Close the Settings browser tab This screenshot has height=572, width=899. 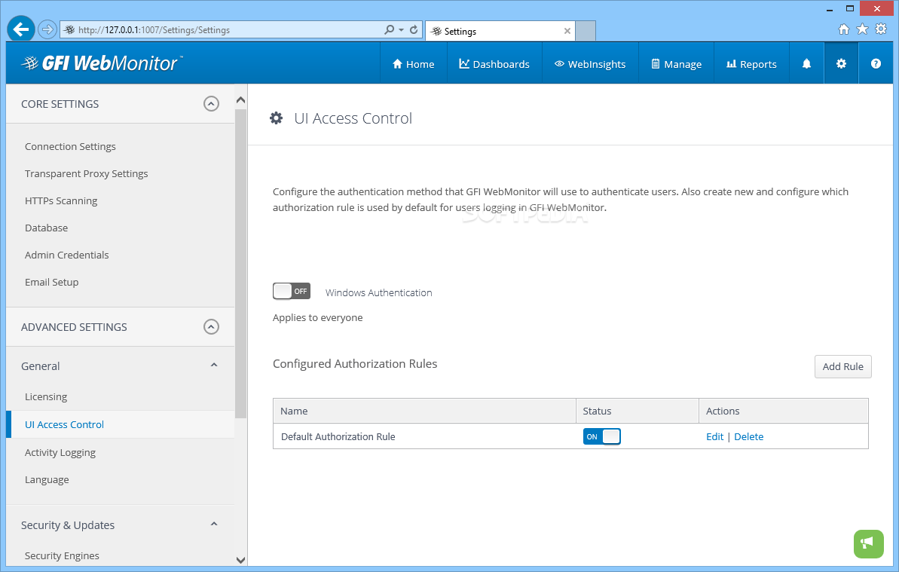[x=567, y=31]
